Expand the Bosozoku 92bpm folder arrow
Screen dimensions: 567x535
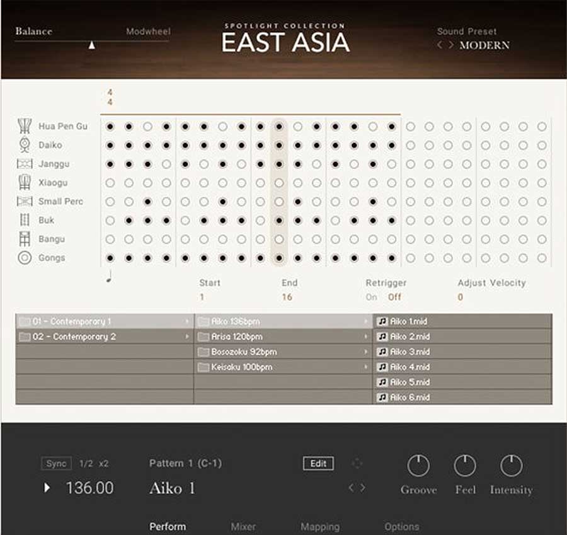(x=365, y=352)
